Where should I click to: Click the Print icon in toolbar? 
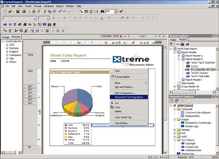tap(24, 11)
